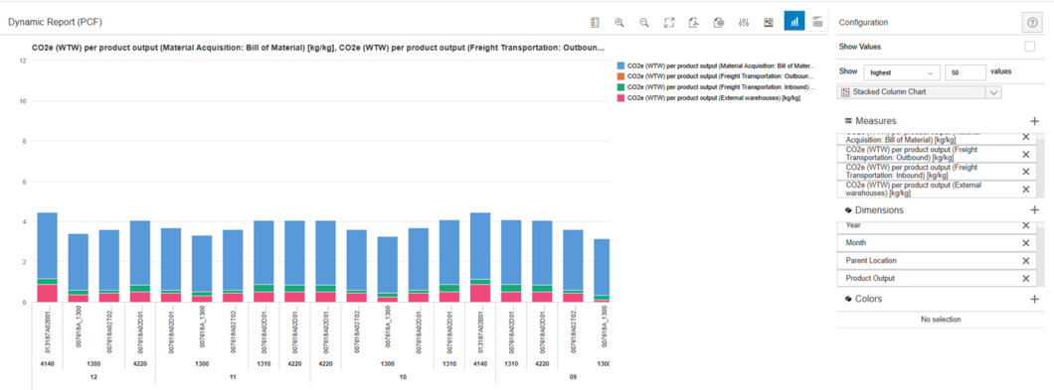Screen dimensions: 1054x390
Task: Switch to table view icon
Action: 817,22
